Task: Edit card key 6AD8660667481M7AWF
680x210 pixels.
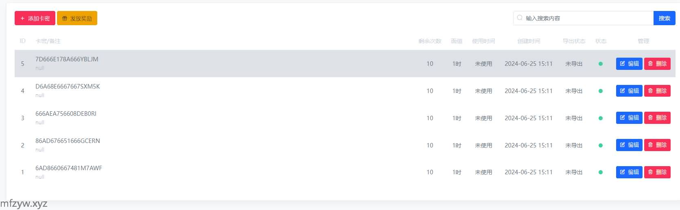Action: [x=629, y=172]
